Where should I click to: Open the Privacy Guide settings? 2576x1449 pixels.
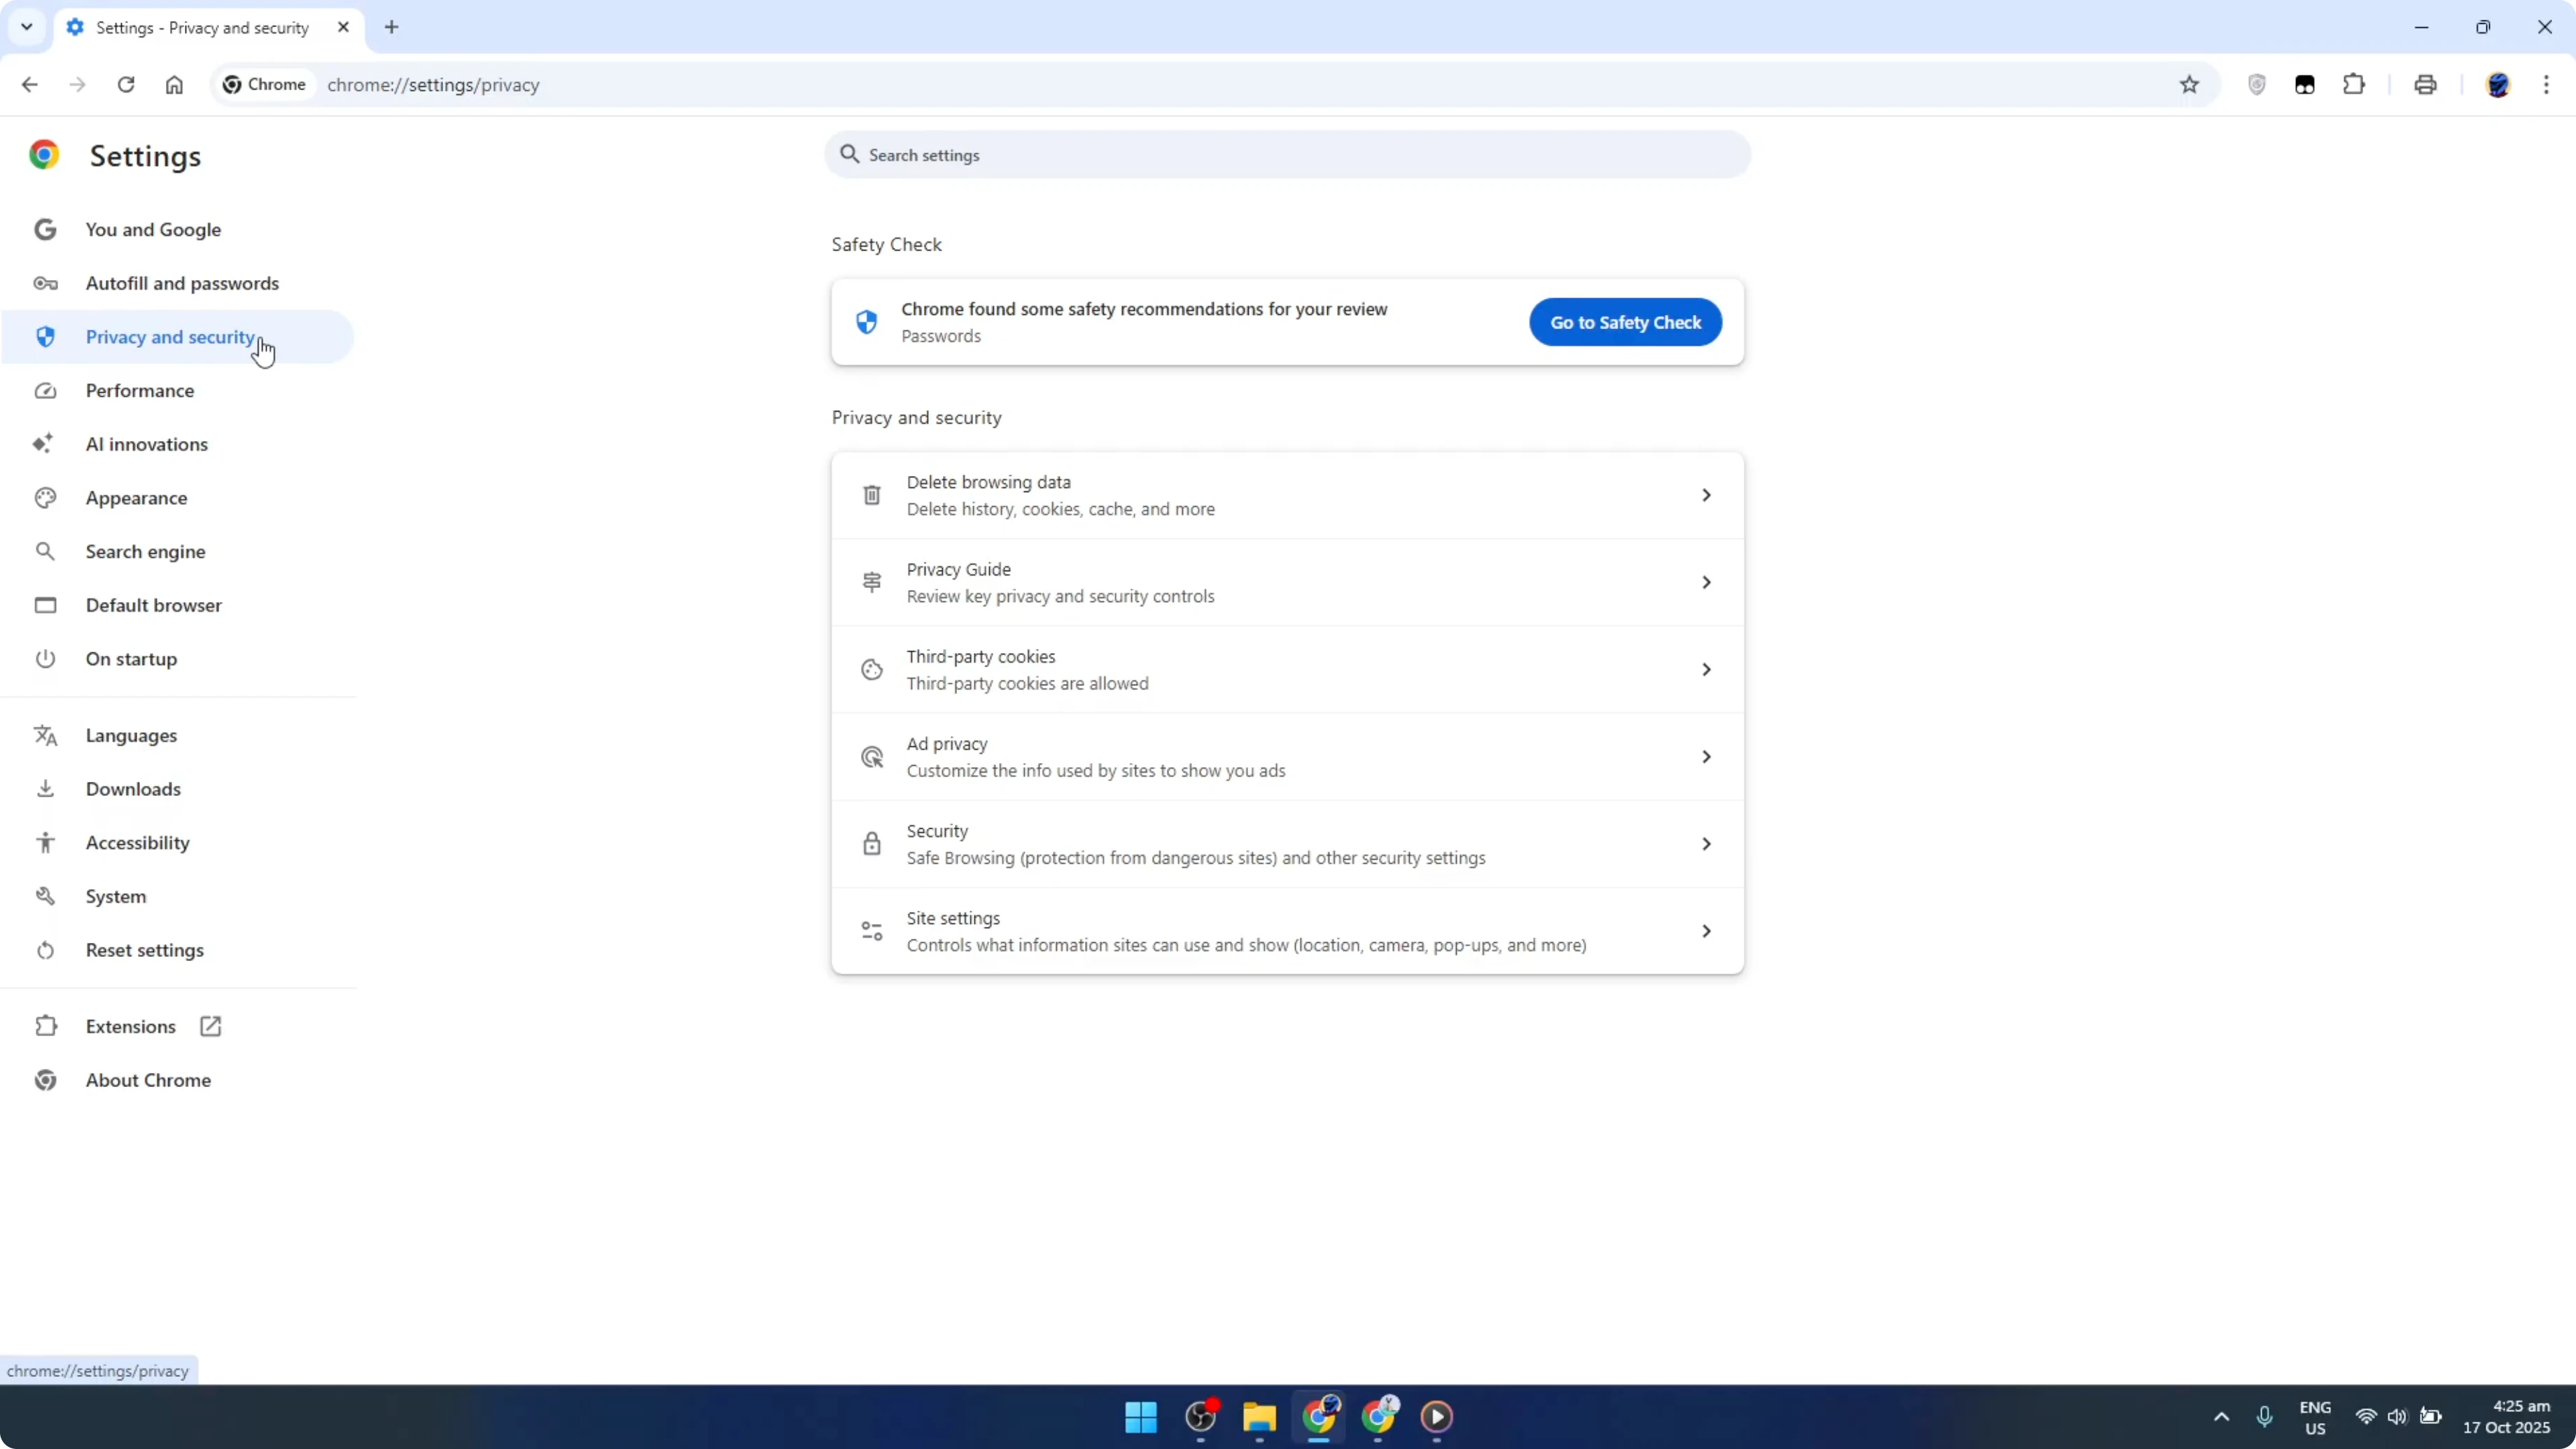1287,582
